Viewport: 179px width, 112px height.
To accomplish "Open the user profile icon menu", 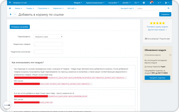I will coord(167,3).
